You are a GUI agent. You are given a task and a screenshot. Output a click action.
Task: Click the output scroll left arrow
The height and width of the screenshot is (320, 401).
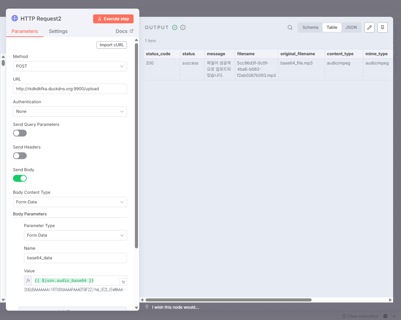[x=142, y=300]
